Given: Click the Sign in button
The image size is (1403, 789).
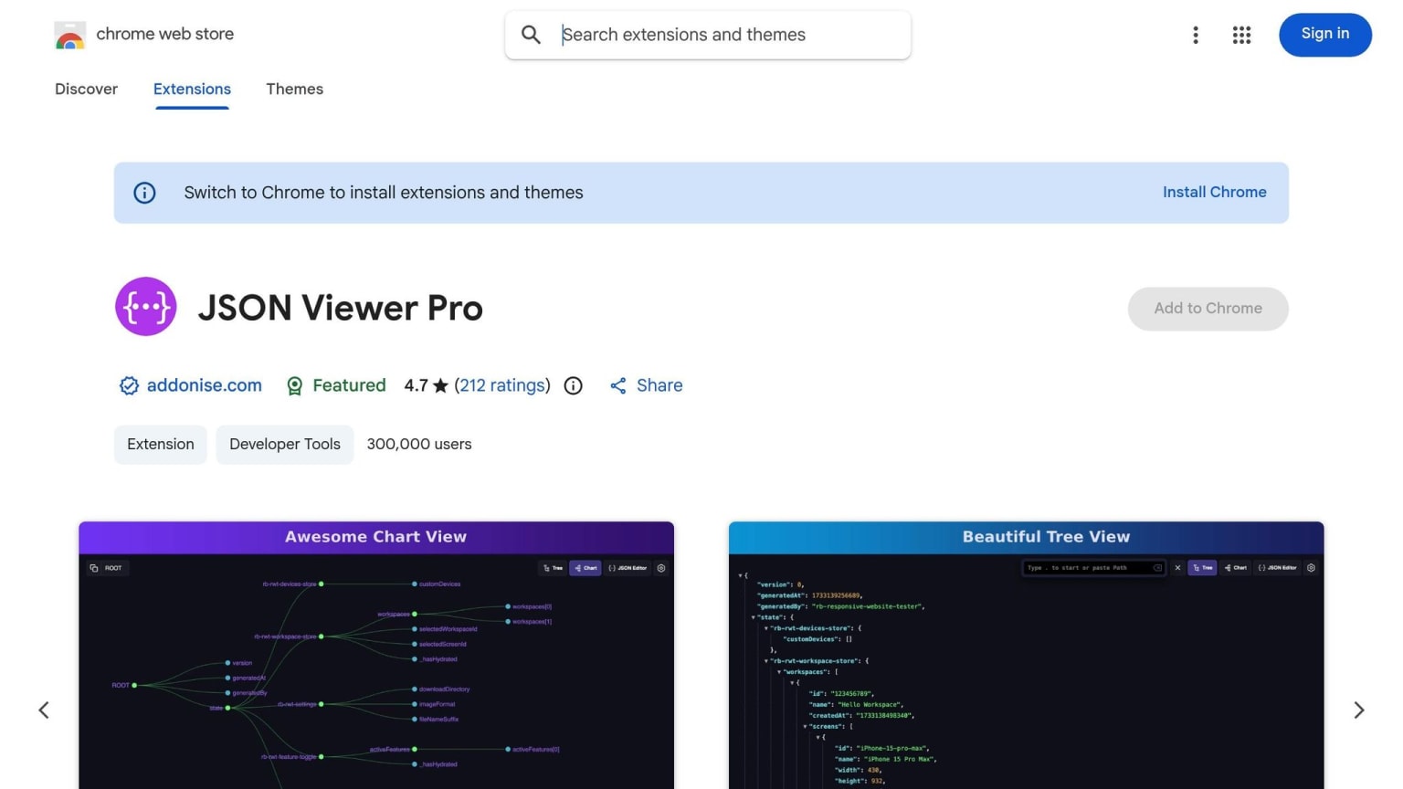Looking at the screenshot, I should (1324, 34).
